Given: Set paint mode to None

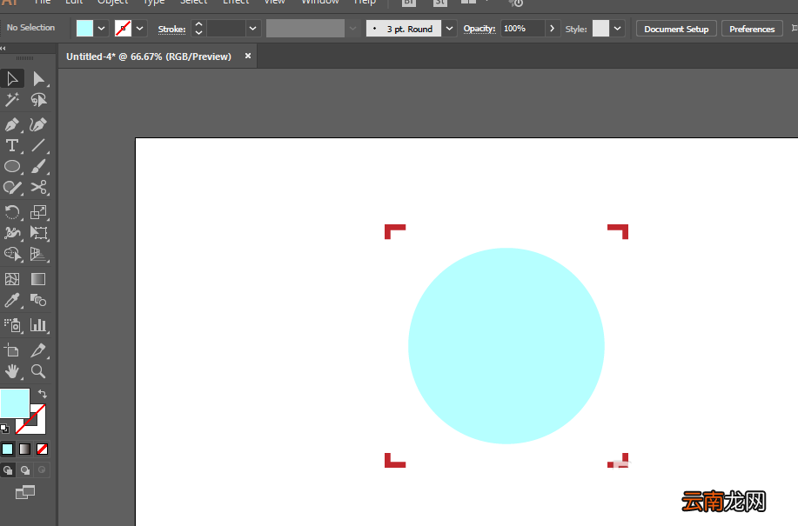Looking at the screenshot, I should coord(43,449).
